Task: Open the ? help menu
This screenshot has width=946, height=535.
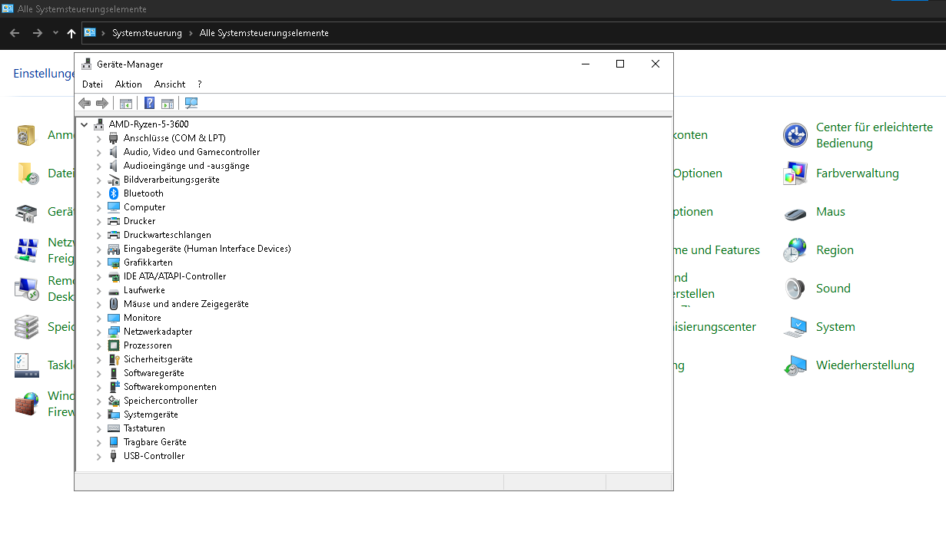Action: [x=200, y=84]
